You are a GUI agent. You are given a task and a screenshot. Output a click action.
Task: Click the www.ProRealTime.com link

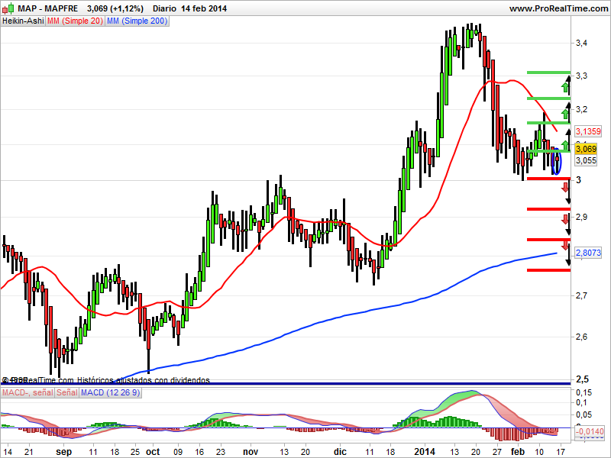(558, 8)
